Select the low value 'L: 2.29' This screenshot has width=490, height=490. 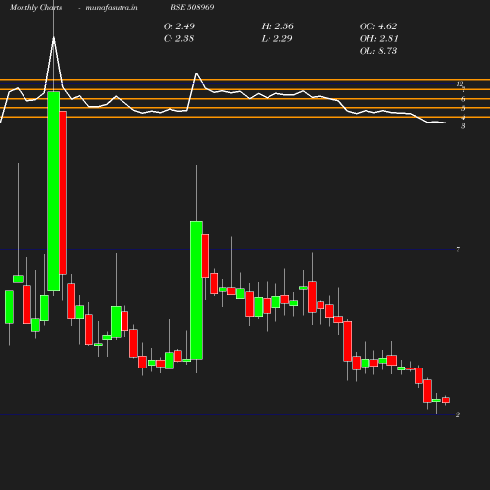[276, 39]
